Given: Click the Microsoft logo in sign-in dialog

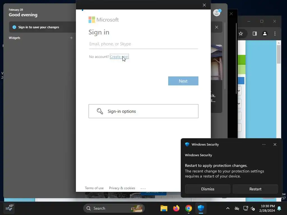Looking at the screenshot, I should [104, 20].
